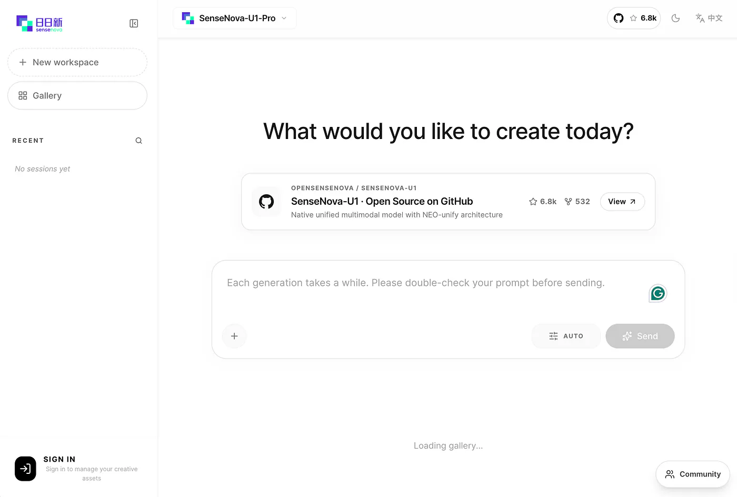Click the GitHub octocat icon in card
Image resolution: width=737 pixels, height=497 pixels.
(266, 202)
